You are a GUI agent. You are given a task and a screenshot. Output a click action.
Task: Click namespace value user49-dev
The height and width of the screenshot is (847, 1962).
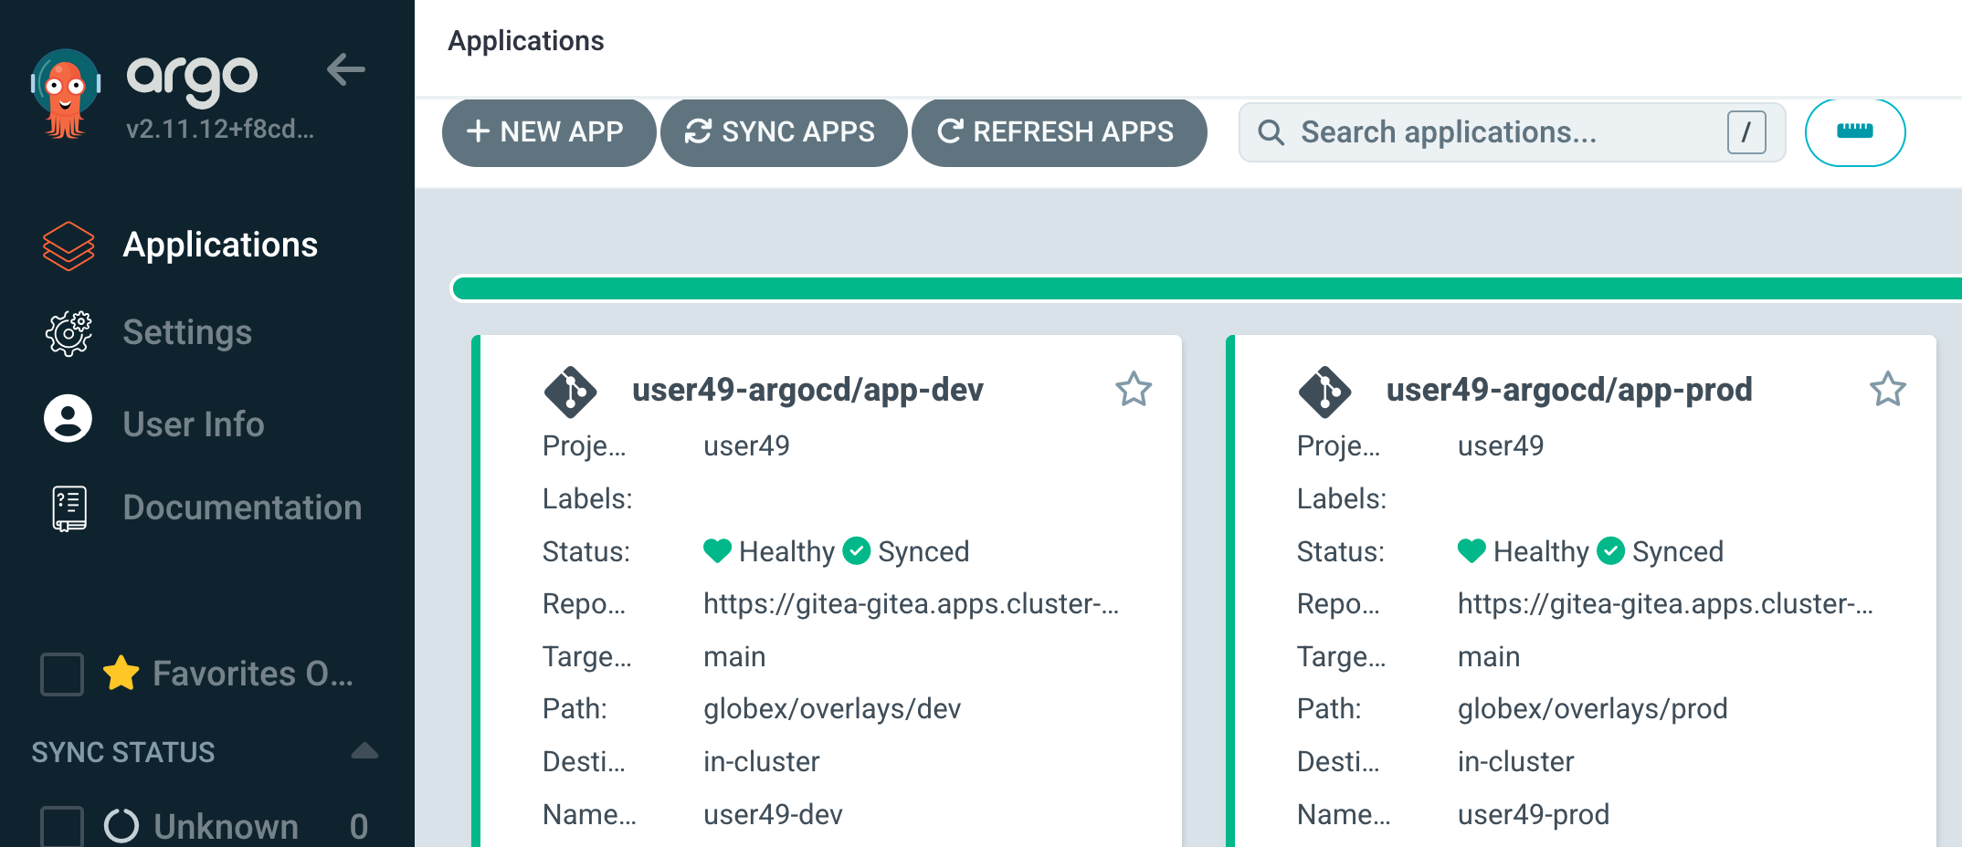pyautogui.click(x=773, y=814)
